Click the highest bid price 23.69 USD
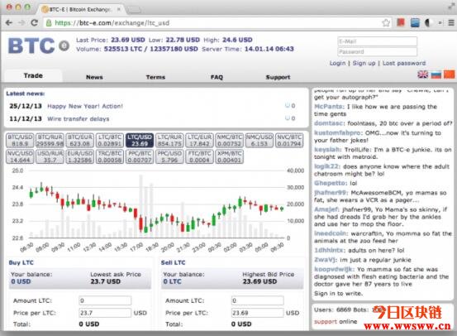The height and width of the screenshot is (336, 457). pyautogui.click(x=259, y=281)
